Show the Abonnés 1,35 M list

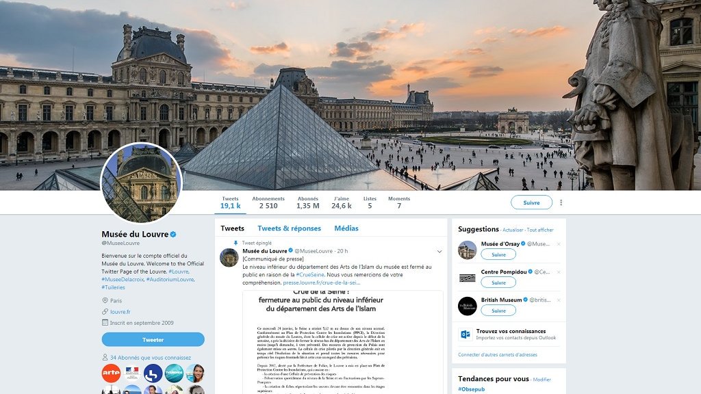click(x=308, y=202)
